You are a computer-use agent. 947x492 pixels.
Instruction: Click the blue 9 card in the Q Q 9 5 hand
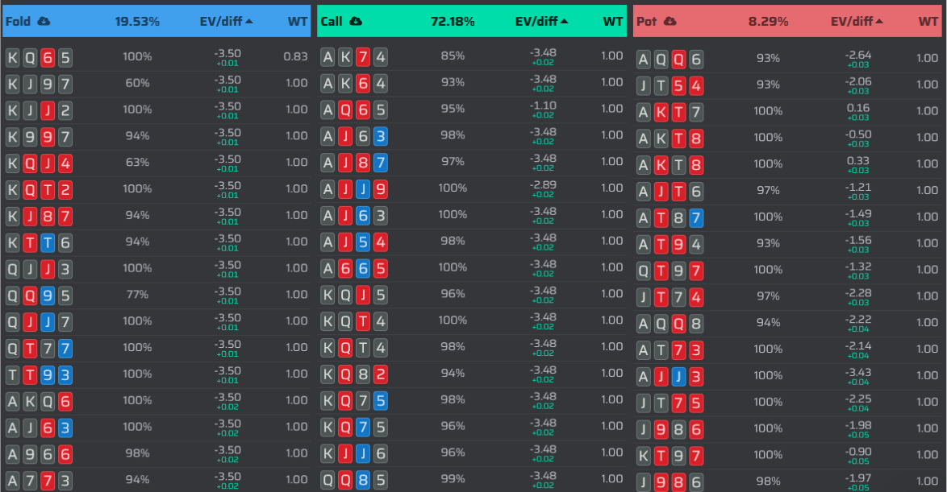[48, 295]
